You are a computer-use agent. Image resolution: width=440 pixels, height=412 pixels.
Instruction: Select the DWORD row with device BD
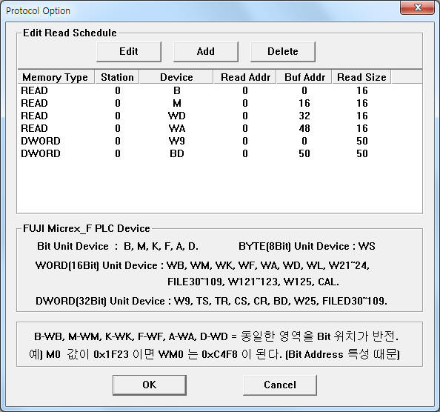pyautogui.click(x=220, y=154)
